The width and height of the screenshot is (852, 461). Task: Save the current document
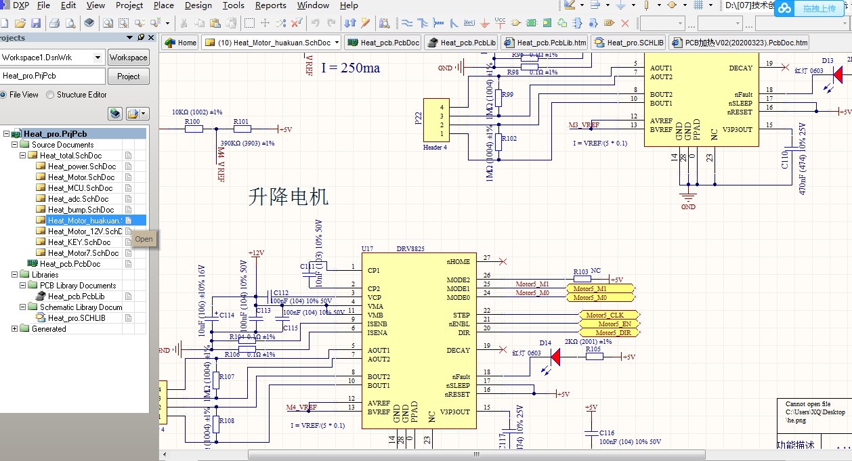pyautogui.click(x=36, y=23)
